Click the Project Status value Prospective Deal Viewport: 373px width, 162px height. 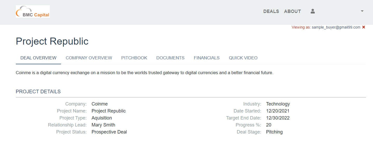[x=109, y=132]
